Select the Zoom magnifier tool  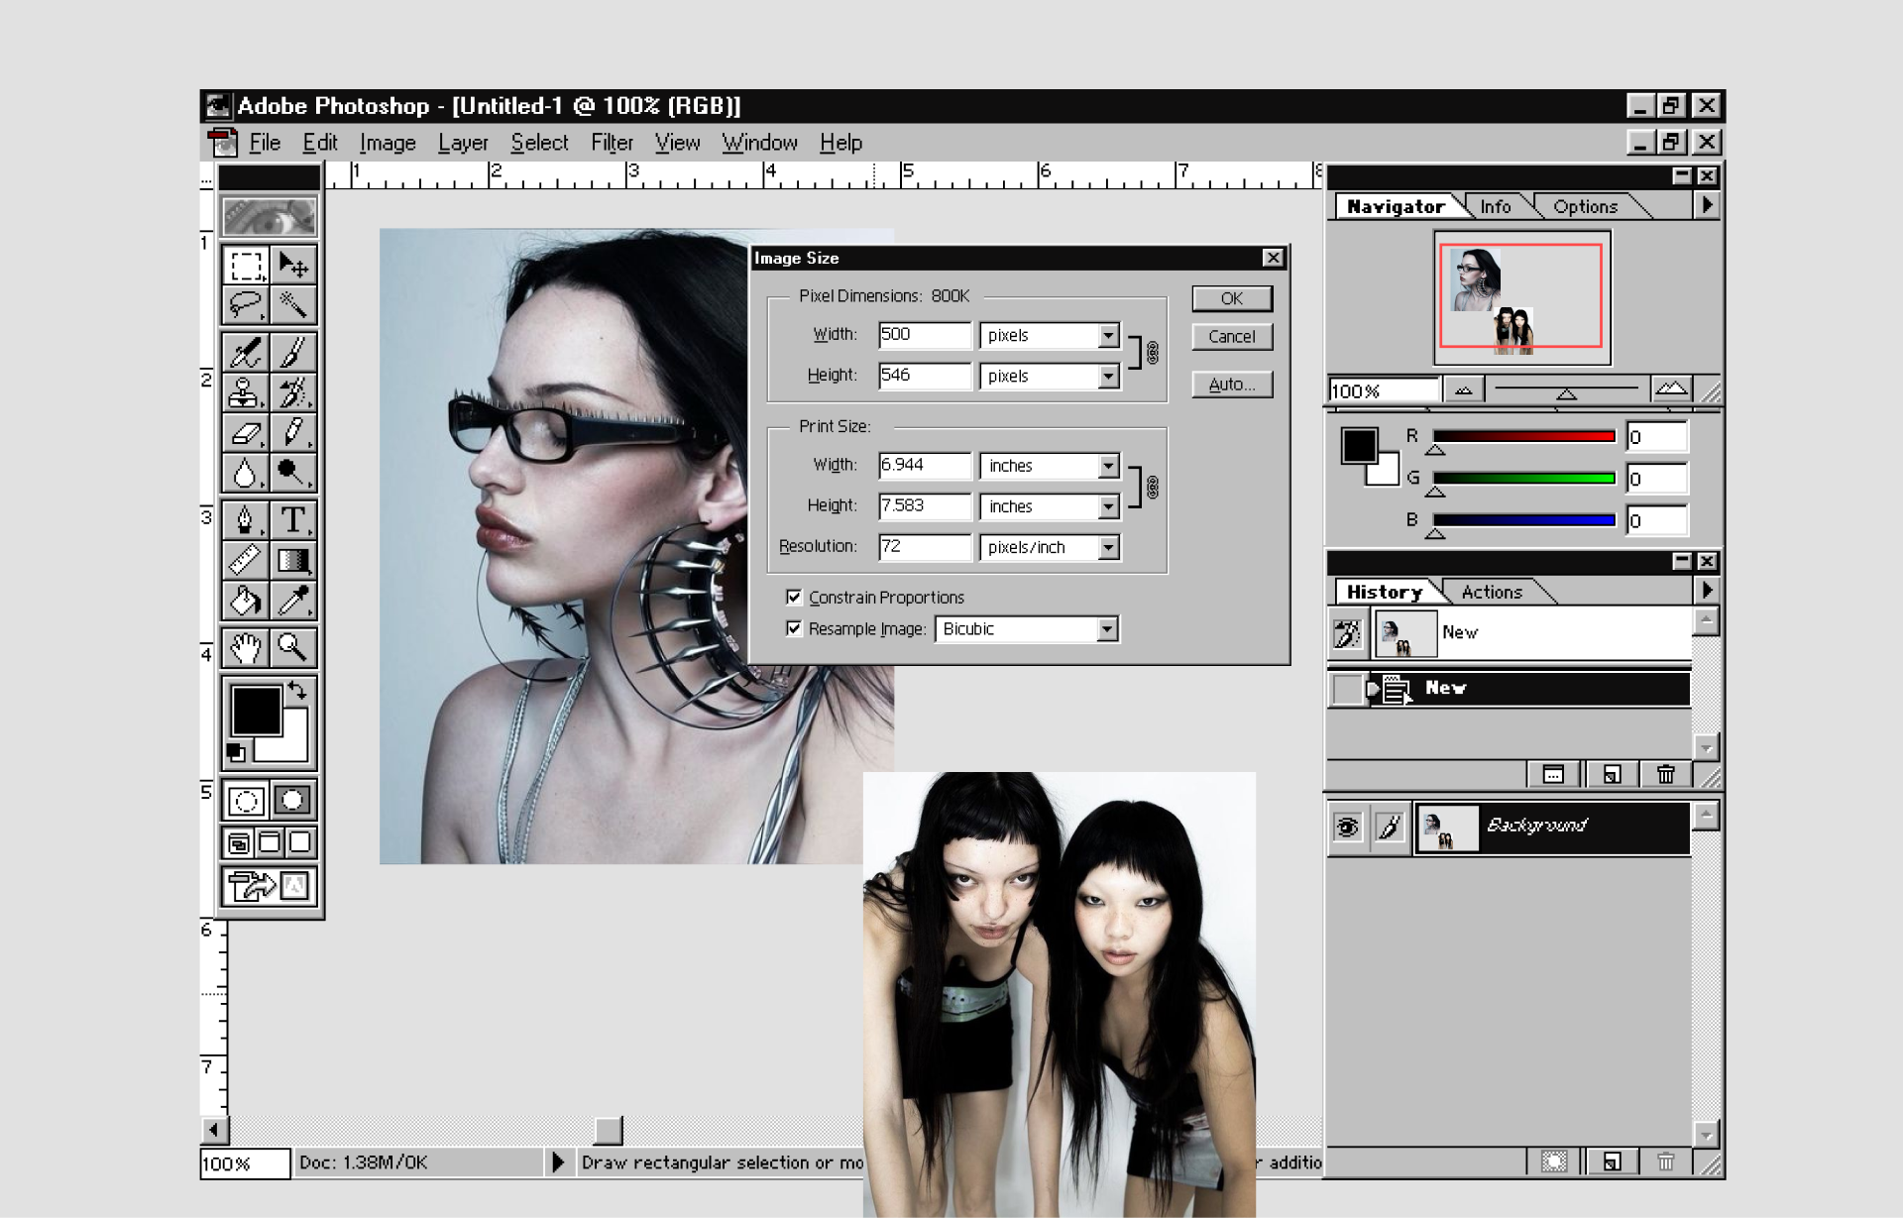click(292, 647)
